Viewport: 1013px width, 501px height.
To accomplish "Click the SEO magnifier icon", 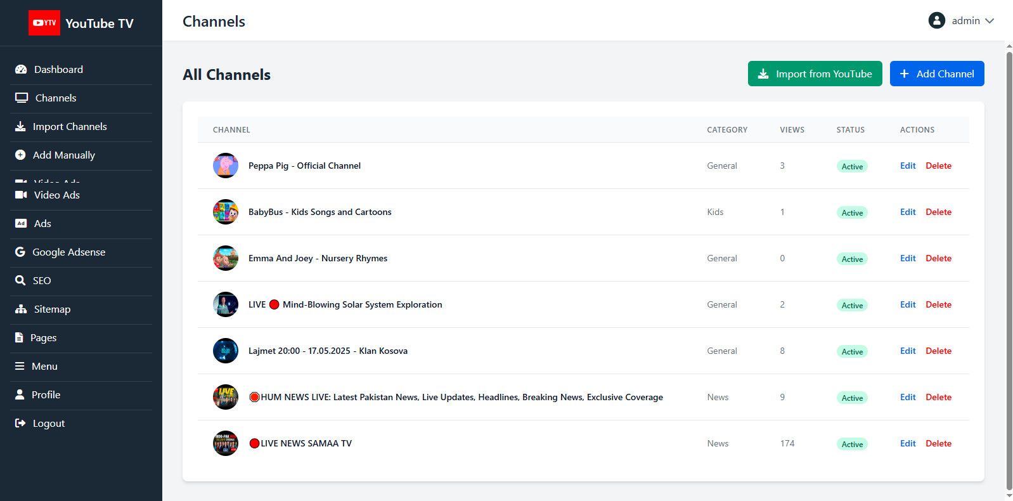I will [20, 280].
